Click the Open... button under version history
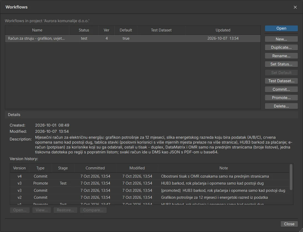 coord(20,210)
